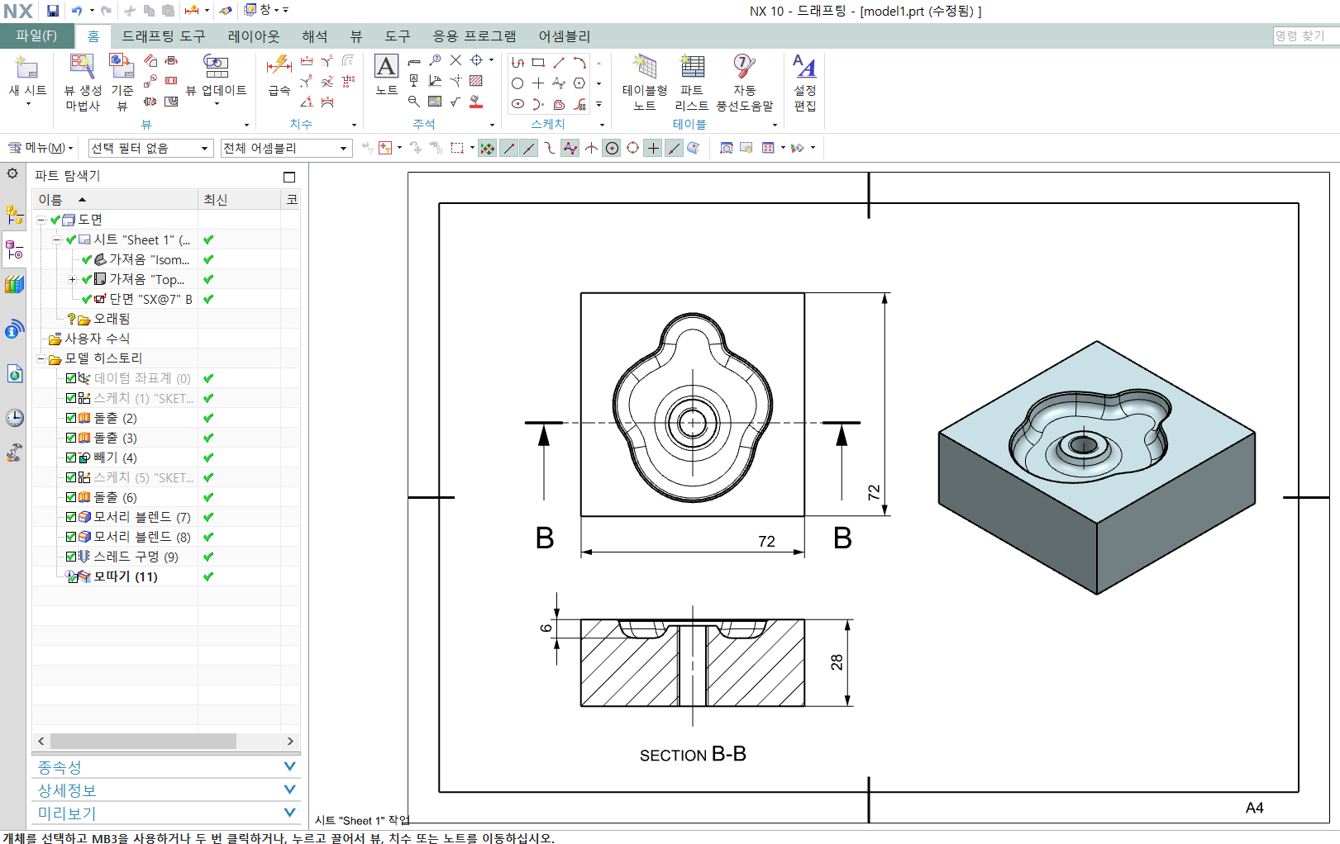Toggle checkbox for 돌출 (6) feature
Image resolution: width=1340 pixels, height=844 pixels.
tap(71, 497)
